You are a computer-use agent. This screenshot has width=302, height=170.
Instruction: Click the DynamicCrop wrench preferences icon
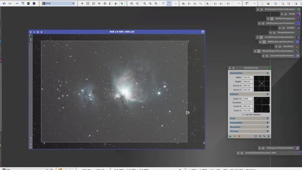(x=264, y=136)
